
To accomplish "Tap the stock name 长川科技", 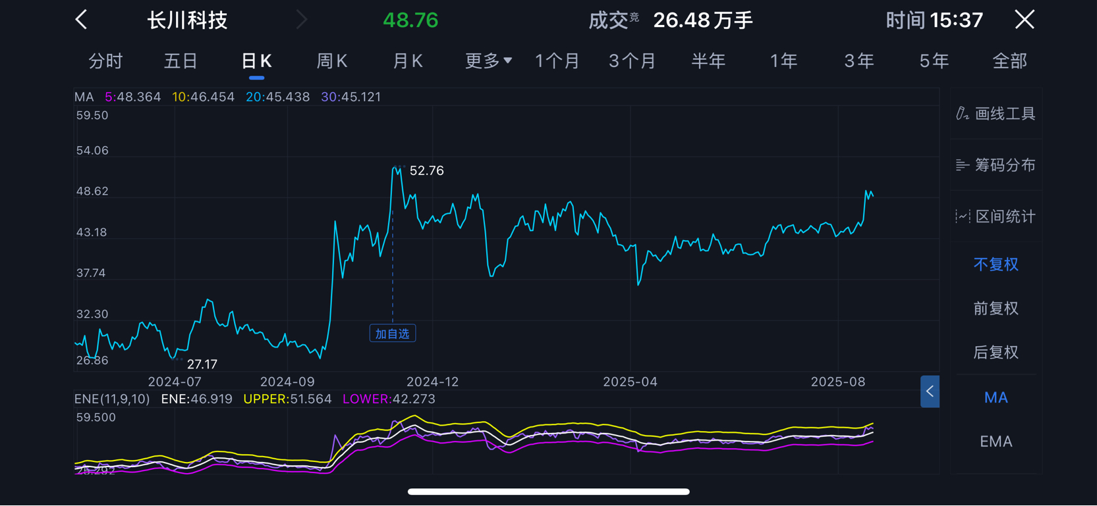I will tap(187, 20).
